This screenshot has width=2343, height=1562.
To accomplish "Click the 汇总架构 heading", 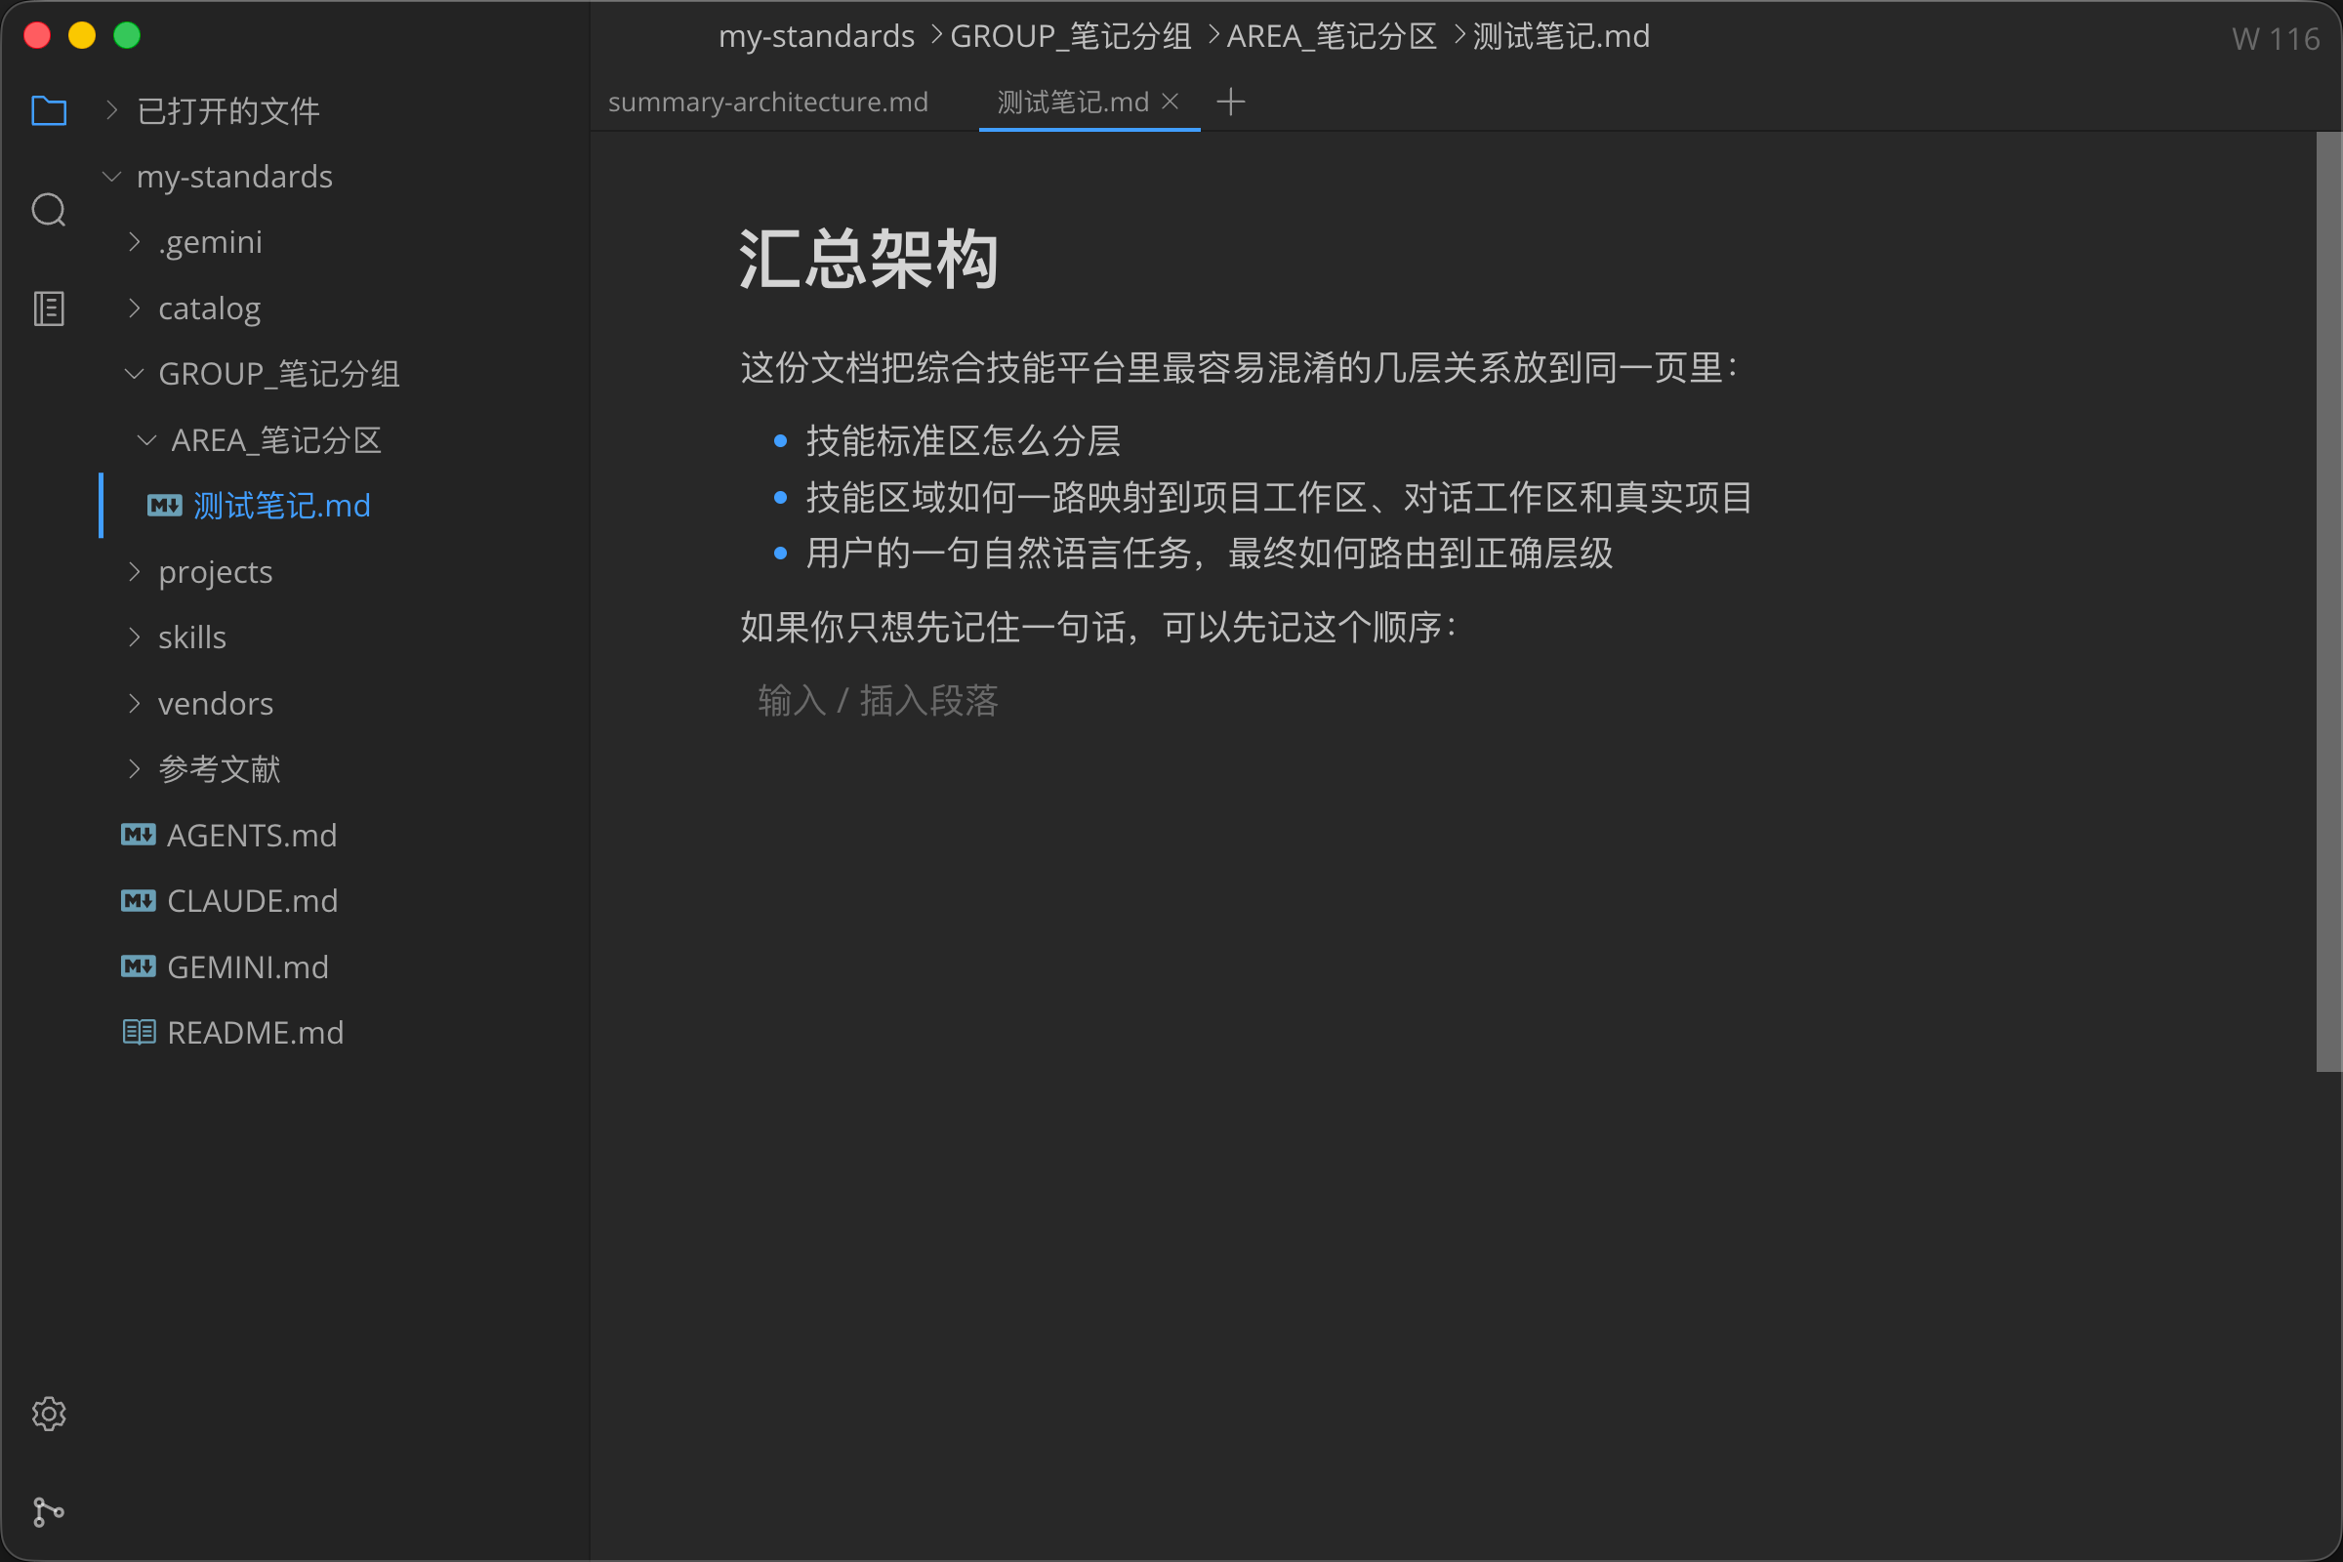I will point(869,259).
